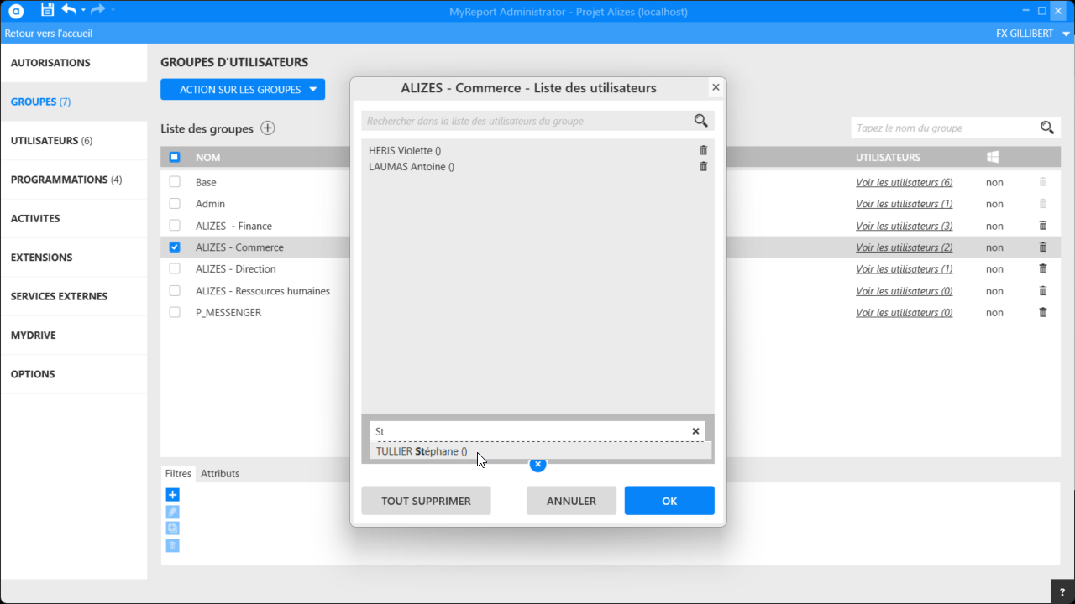This screenshot has height=604, width=1075.
Task: Delete HERIS Violette using trash icon
Action: 704,150
